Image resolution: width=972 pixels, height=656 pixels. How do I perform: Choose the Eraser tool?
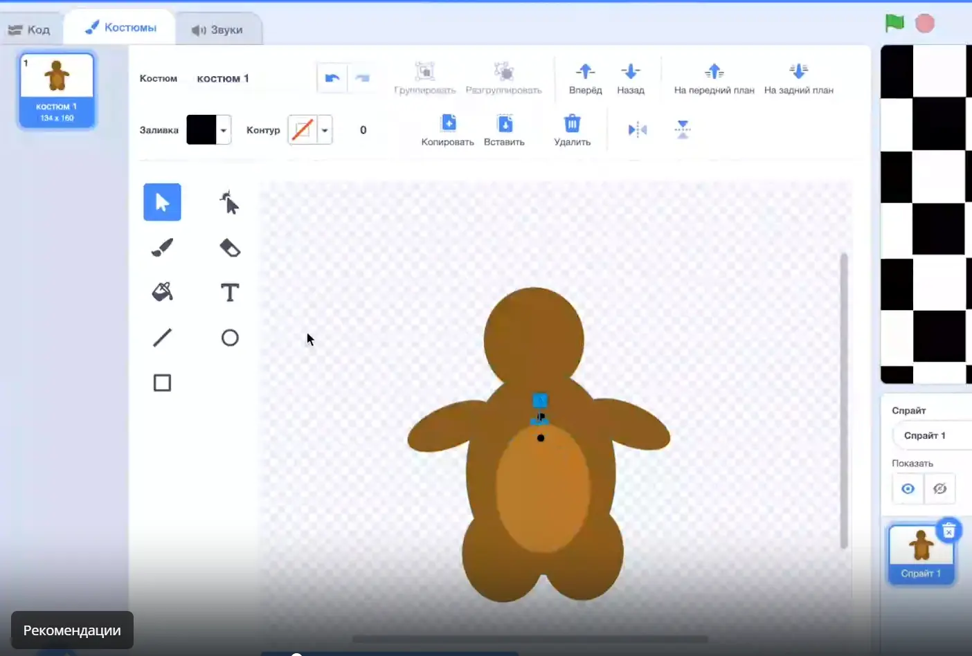click(230, 248)
